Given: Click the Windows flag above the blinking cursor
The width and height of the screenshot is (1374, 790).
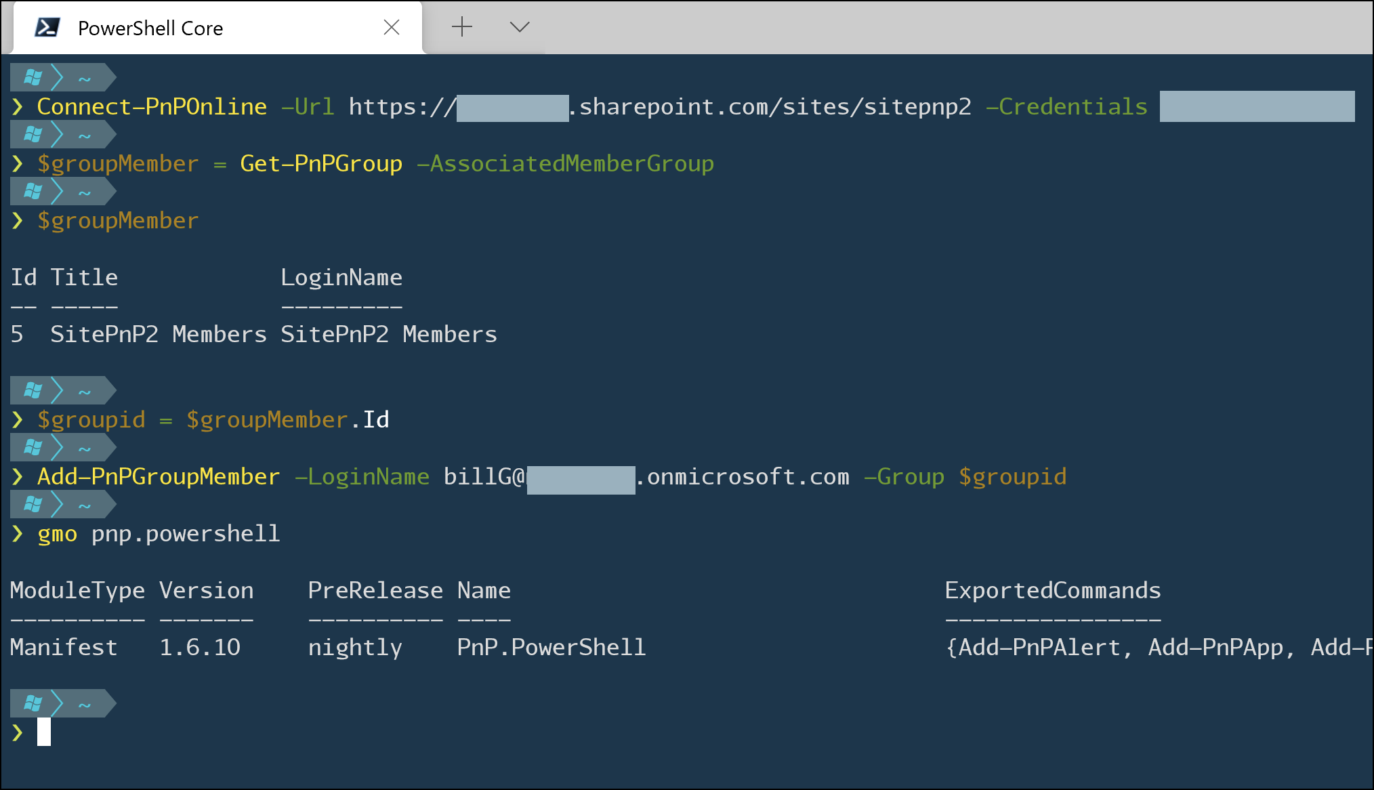Looking at the screenshot, I should (x=33, y=703).
